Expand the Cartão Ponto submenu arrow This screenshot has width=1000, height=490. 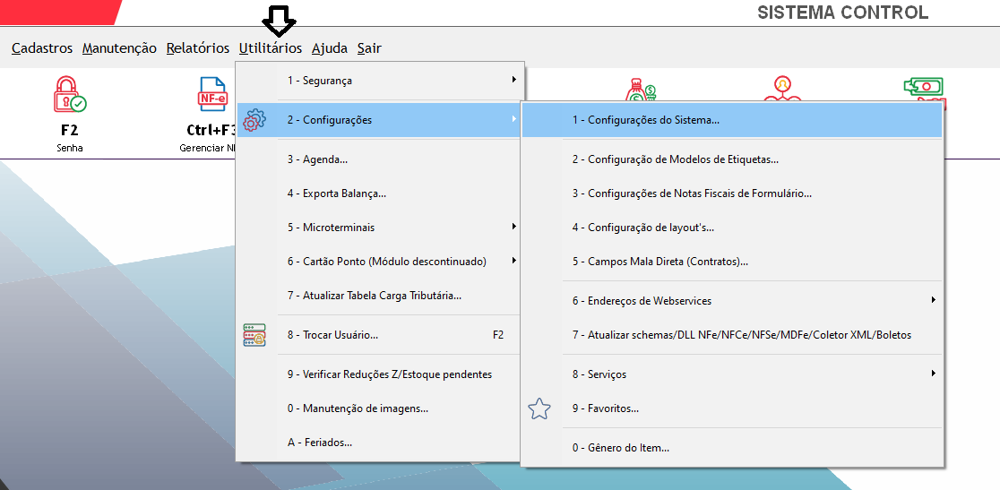514,261
